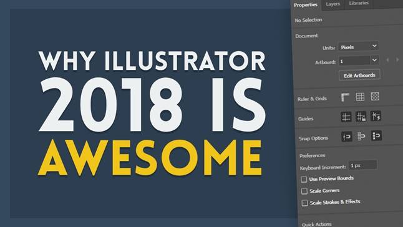Image resolution: width=403 pixels, height=227 pixels.
Task: Show guides icon in Guides row
Action: (x=346, y=117)
